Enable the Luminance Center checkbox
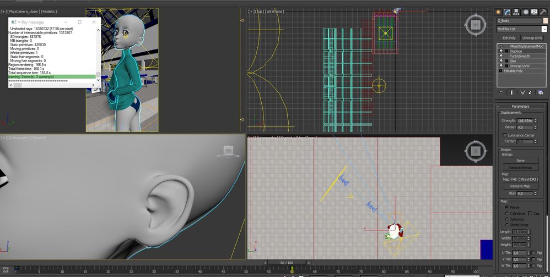Screen dimensions: 550x277 click(x=505, y=135)
